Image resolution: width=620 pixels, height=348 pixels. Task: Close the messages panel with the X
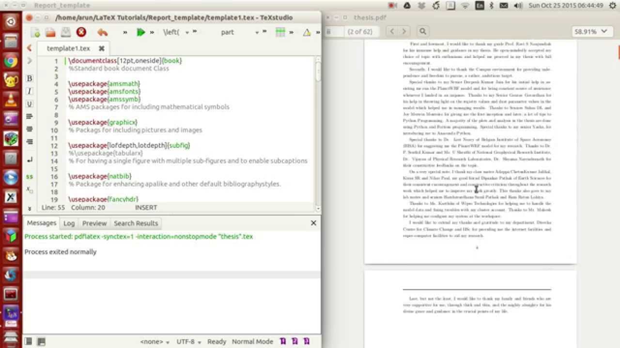[313, 223]
